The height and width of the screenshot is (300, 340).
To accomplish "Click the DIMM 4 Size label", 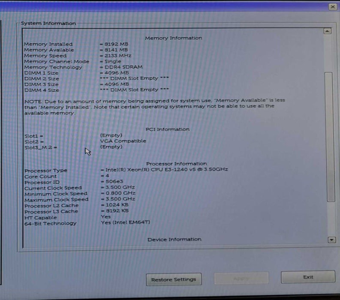I will coord(42,90).
